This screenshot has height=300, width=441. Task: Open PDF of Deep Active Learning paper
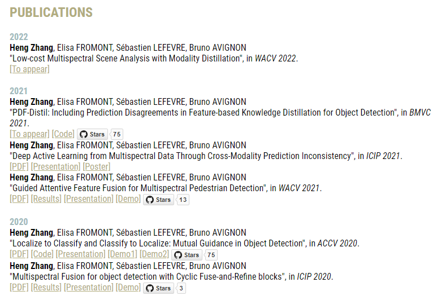click(x=19, y=166)
